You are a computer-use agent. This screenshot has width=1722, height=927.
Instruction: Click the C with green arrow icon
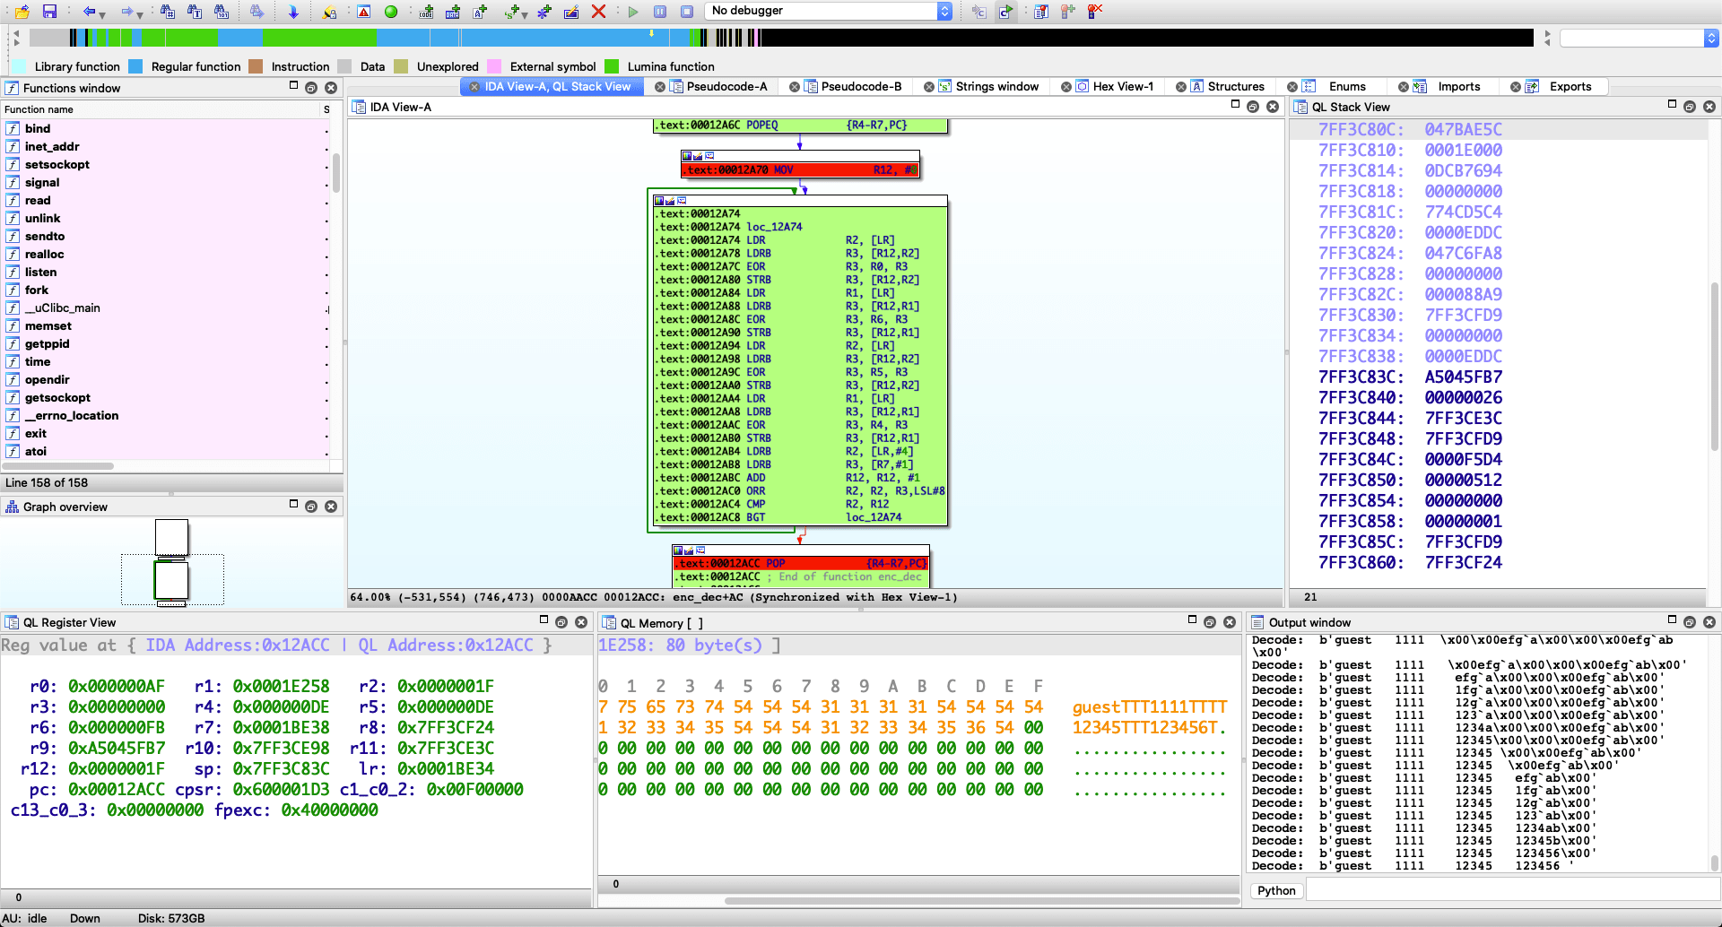pyautogui.click(x=1005, y=12)
